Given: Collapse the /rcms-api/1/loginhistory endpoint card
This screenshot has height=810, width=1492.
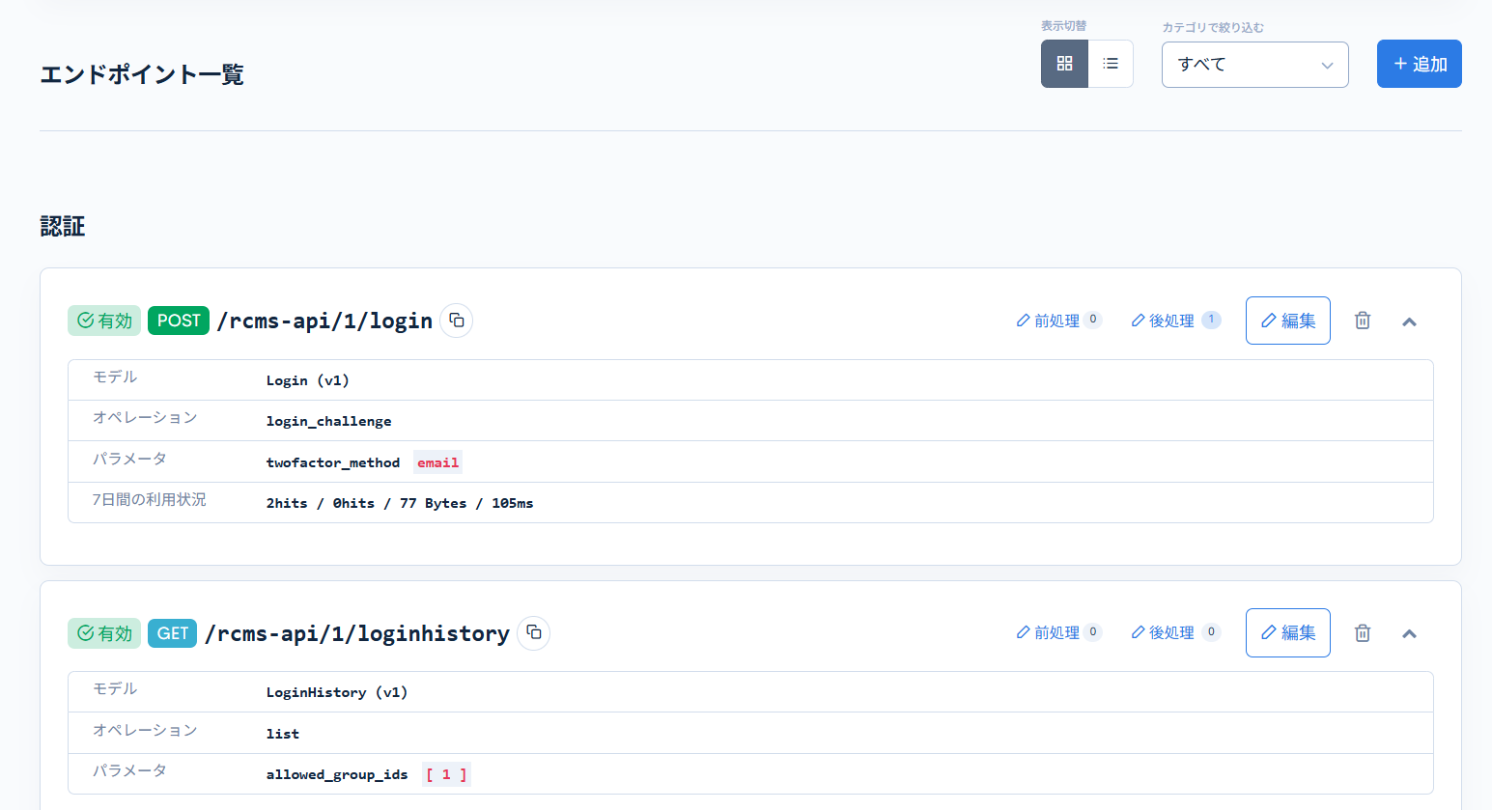Looking at the screenshot, I should click(x=1409, y=632).
